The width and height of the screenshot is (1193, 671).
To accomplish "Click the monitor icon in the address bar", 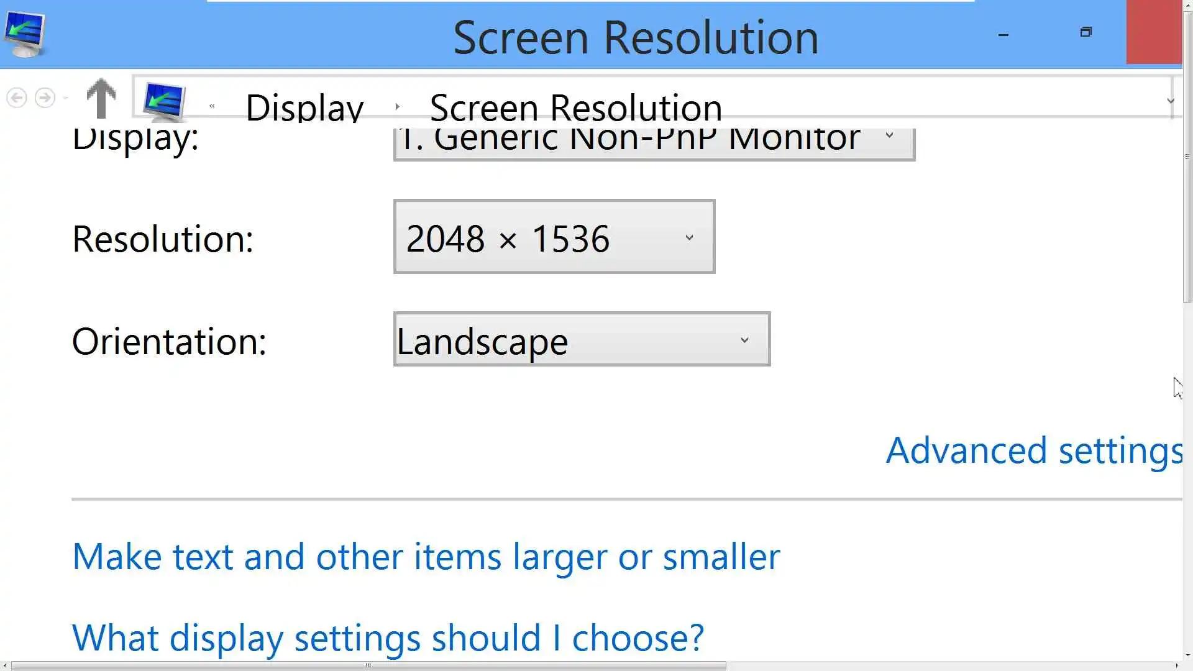I will coord(164,101).
